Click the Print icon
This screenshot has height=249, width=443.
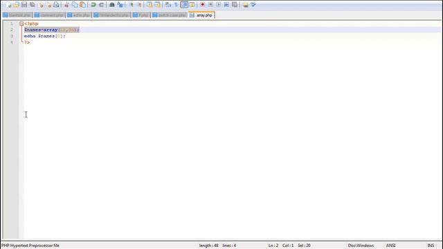[x=56, y=5]
